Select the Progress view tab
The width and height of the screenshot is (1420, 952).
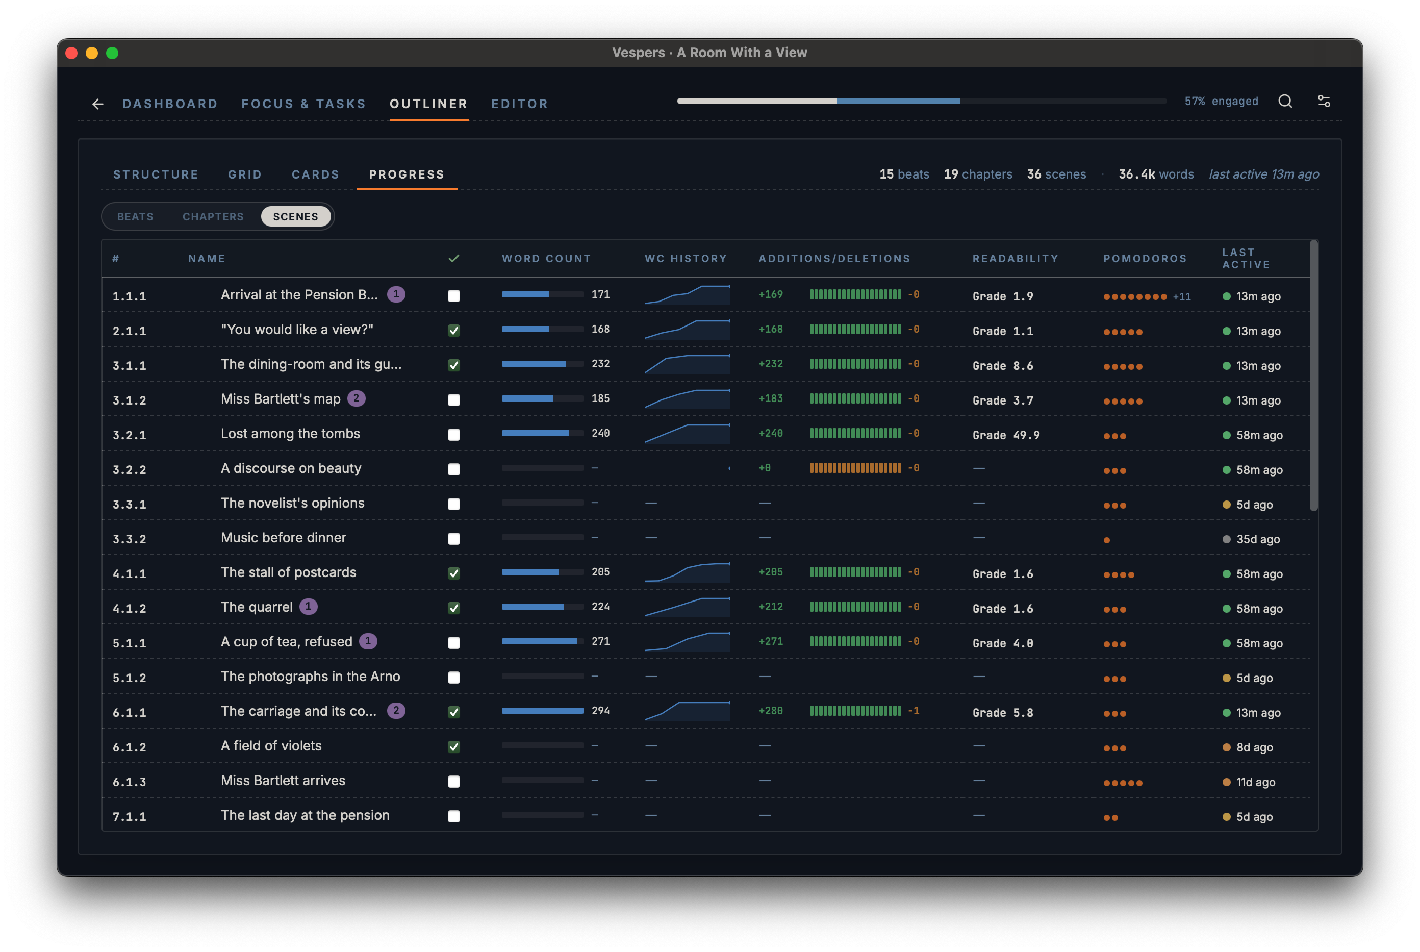tap(407, 175)
